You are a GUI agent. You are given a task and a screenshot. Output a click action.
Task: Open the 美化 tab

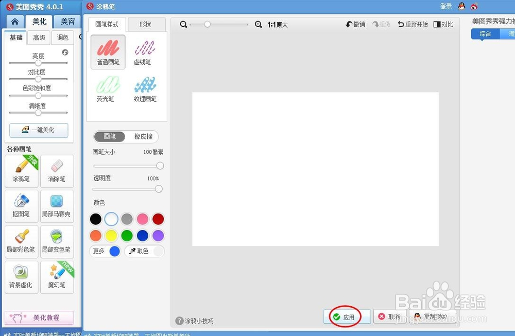tap(40, 22)
